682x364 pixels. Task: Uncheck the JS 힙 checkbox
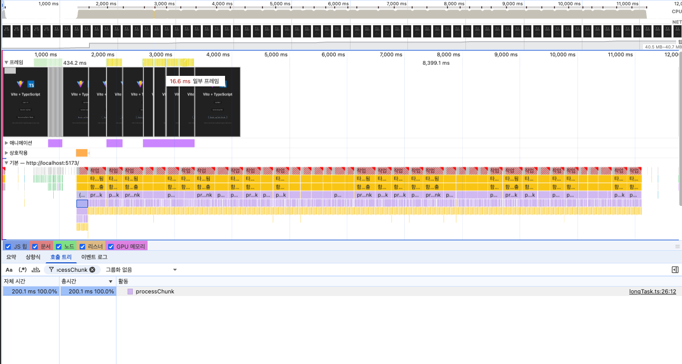[x=8, y=246]
